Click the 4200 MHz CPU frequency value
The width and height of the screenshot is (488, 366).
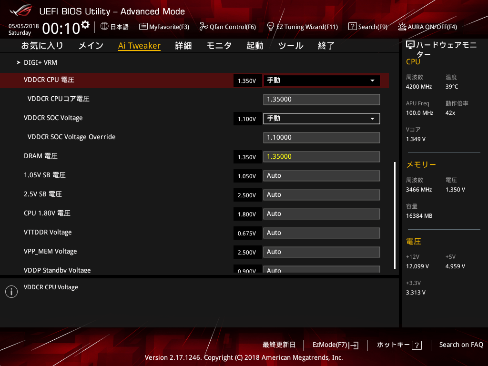[418, 87]
